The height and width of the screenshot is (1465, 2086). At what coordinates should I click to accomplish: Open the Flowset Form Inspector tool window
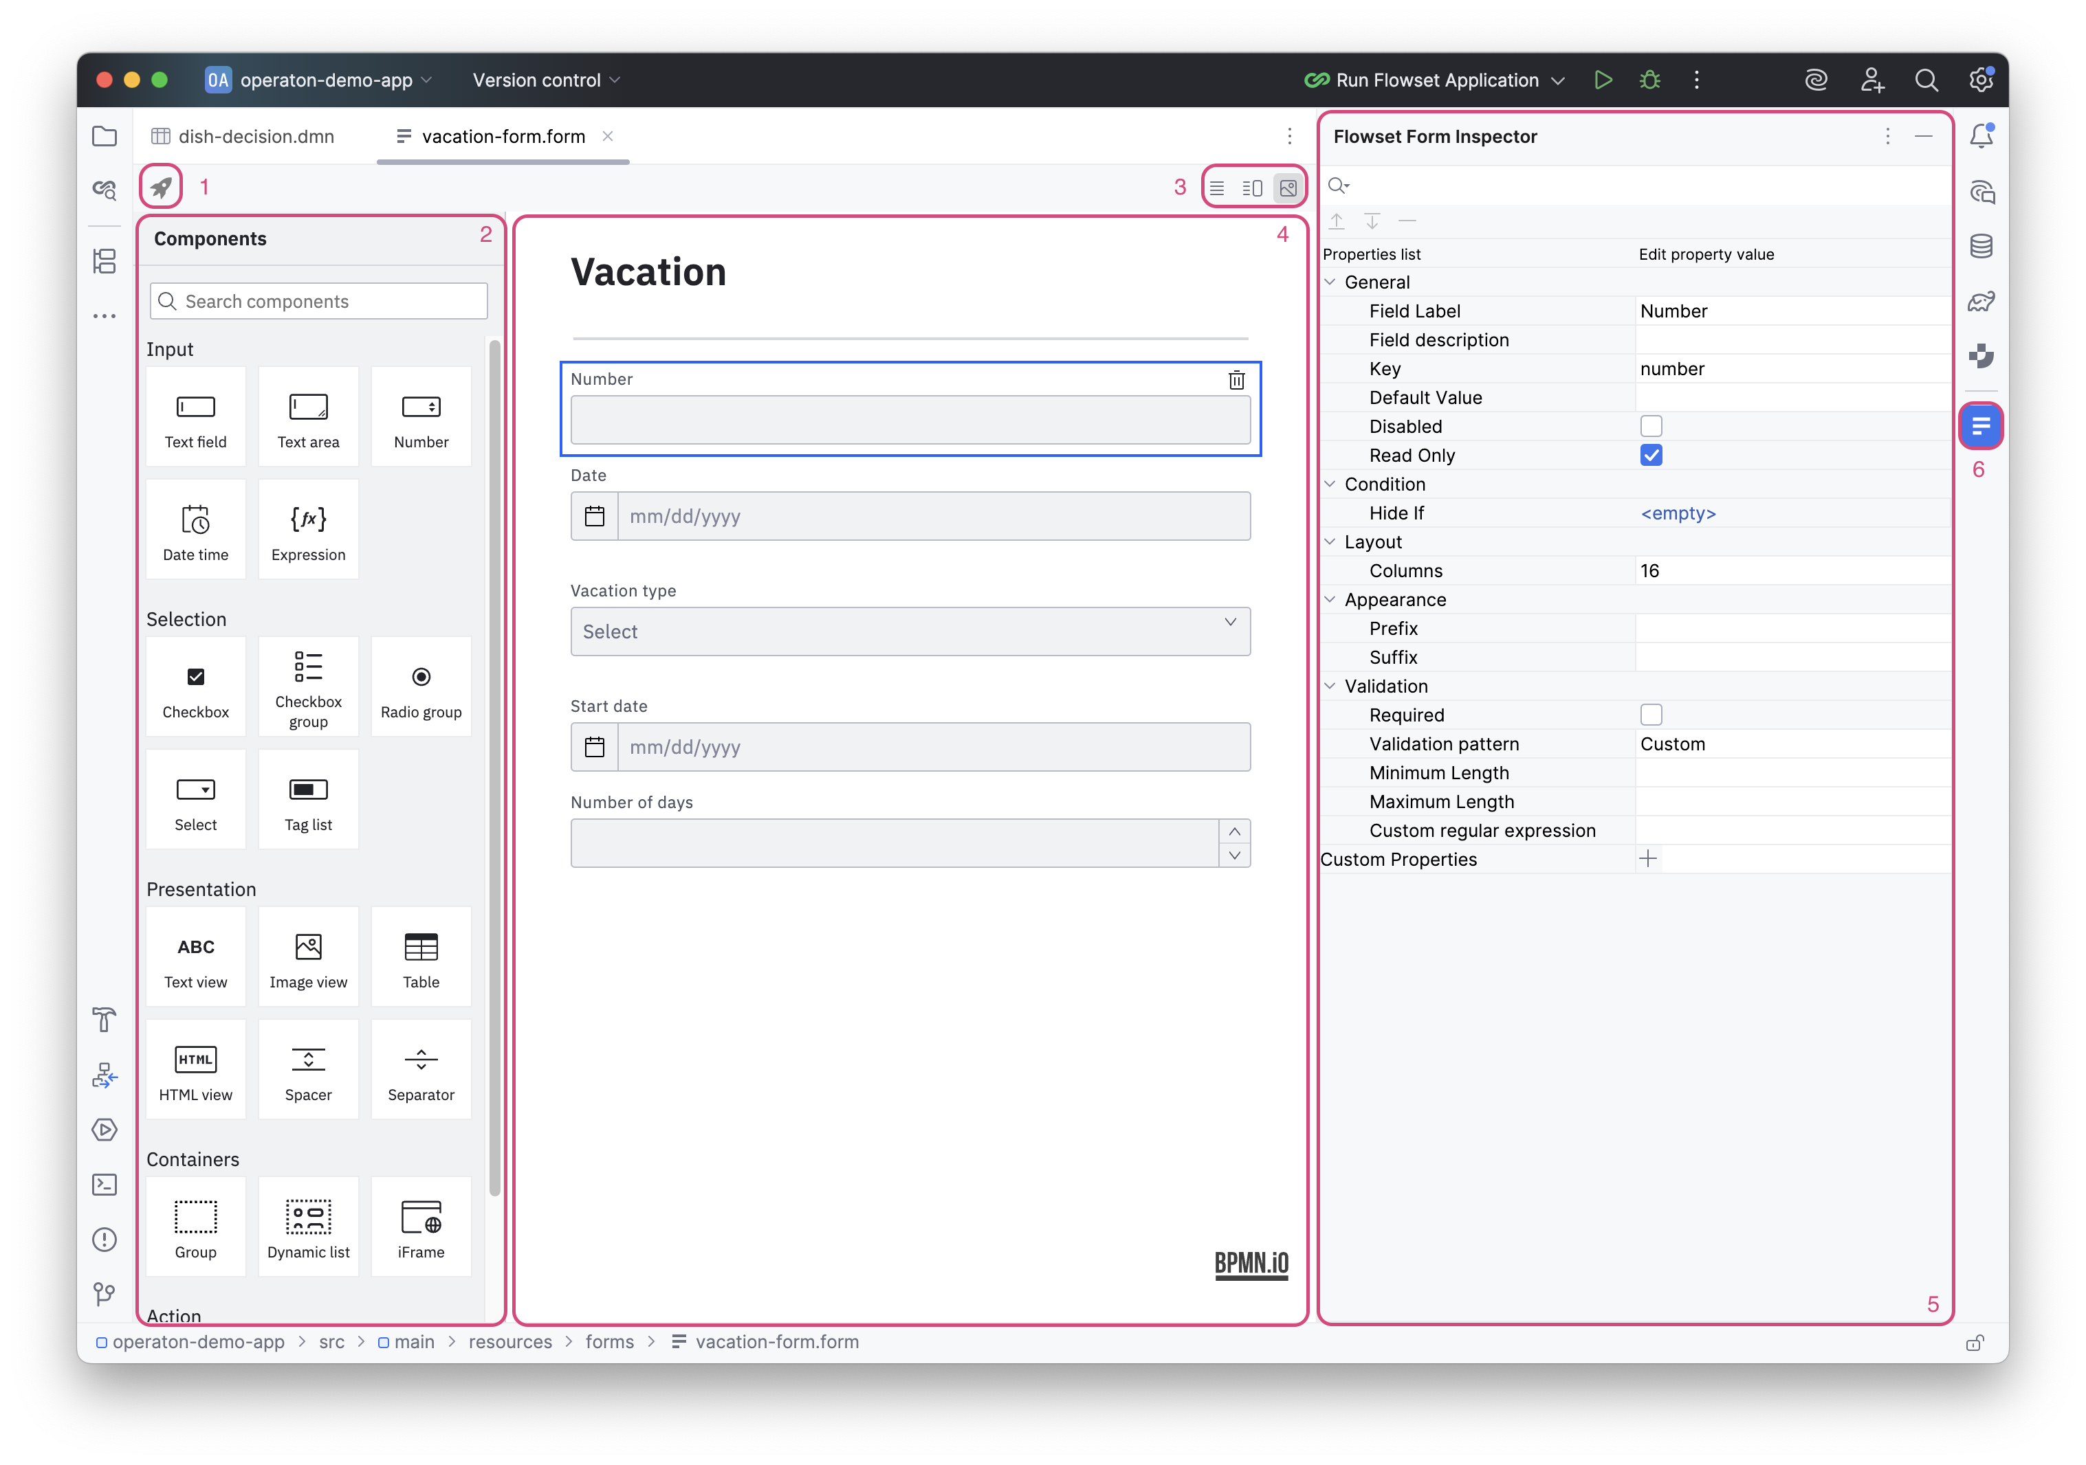click(x=1981, y=425)
